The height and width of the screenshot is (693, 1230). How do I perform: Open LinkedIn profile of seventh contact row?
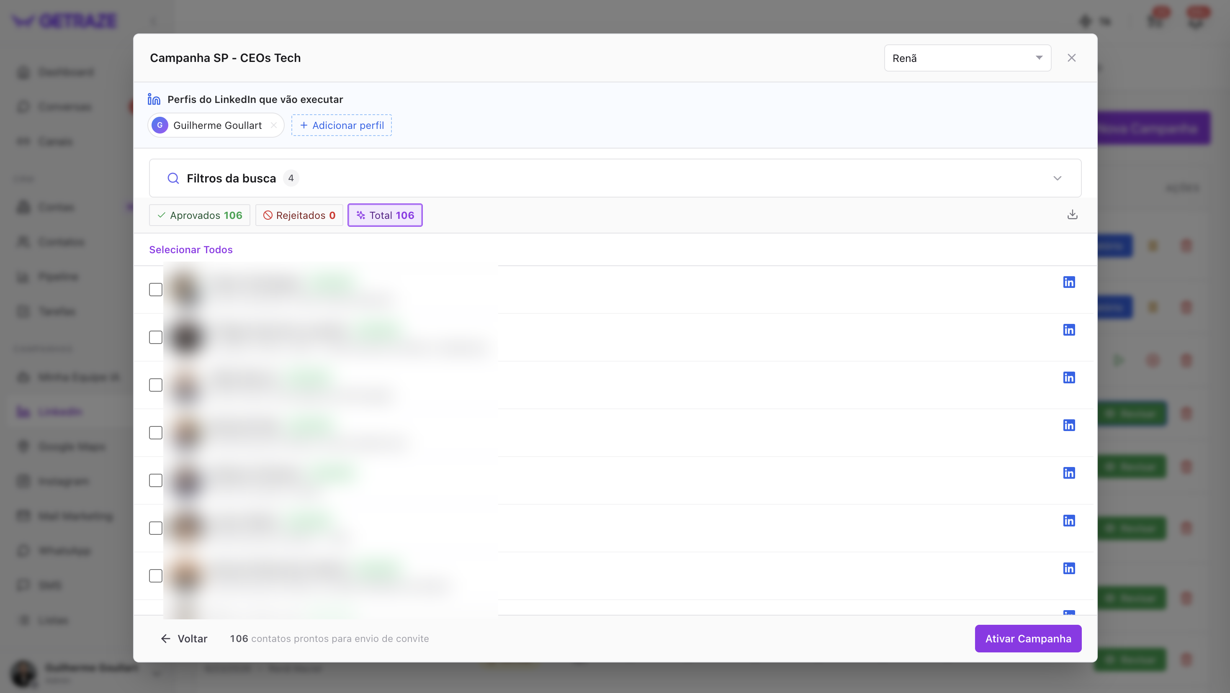coord(1069,568)
